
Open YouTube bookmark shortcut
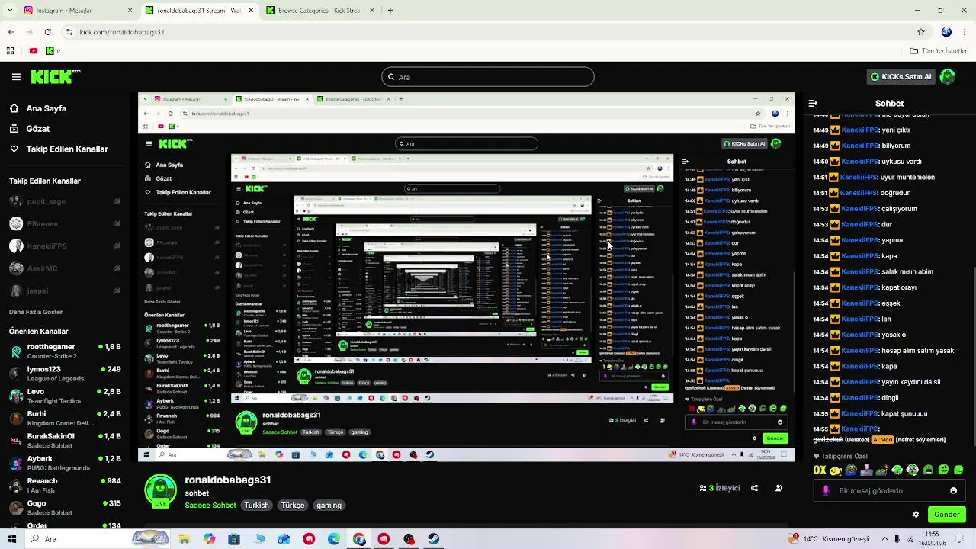coord(34,51)
